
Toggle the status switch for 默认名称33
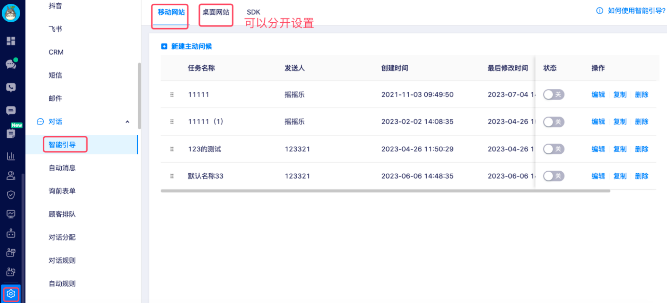(553, 176)
